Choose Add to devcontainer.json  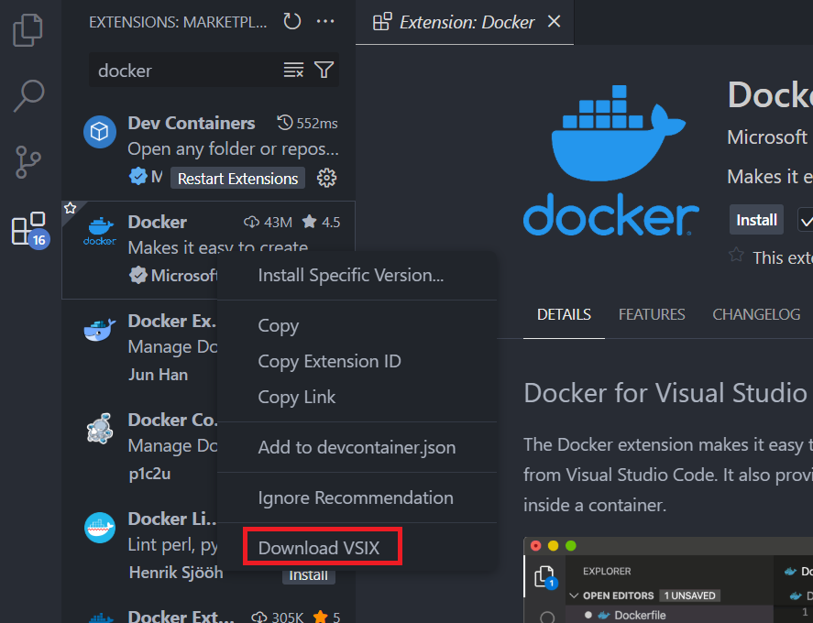(x=357, y=447)
